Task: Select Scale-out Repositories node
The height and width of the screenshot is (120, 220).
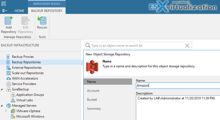Action: click(28, 73)
